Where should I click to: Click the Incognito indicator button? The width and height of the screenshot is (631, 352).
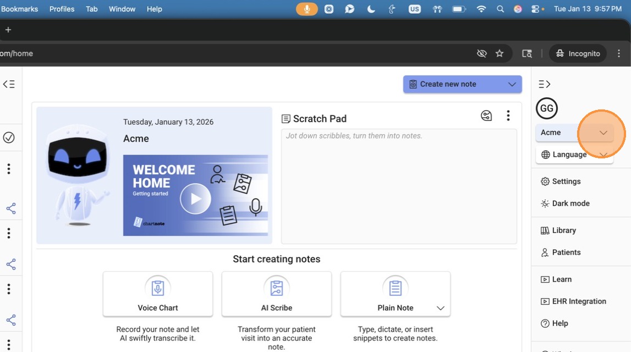click(x=578, y=53)
